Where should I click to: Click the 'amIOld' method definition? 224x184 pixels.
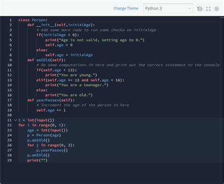pos(46,60)
